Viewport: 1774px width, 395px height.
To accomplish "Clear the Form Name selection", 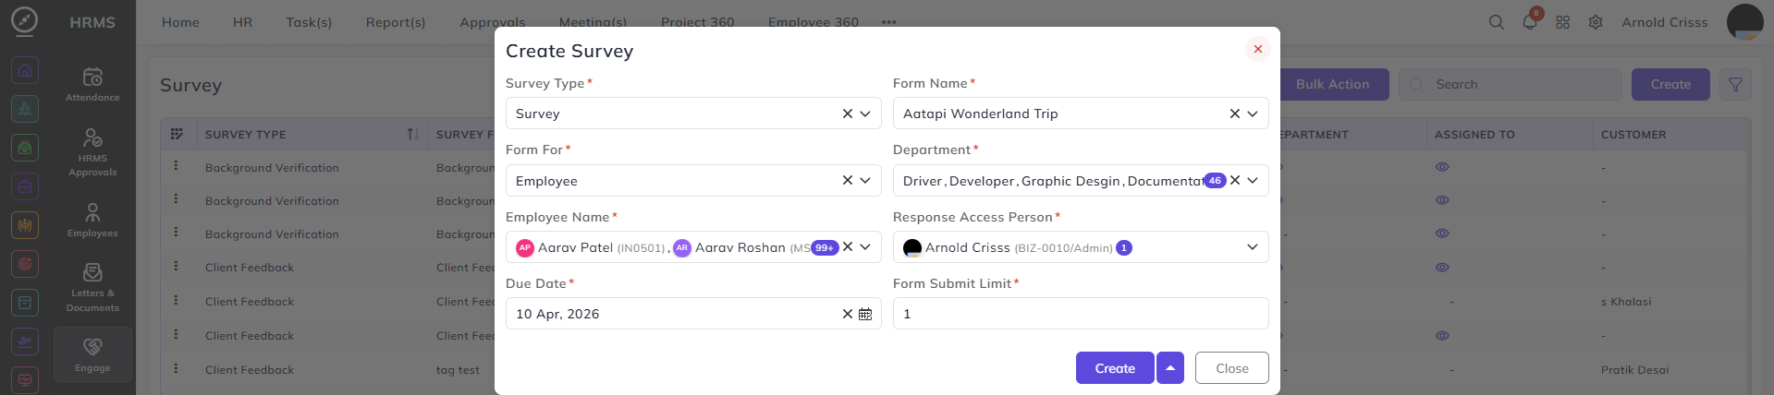I will (1234, 114).
